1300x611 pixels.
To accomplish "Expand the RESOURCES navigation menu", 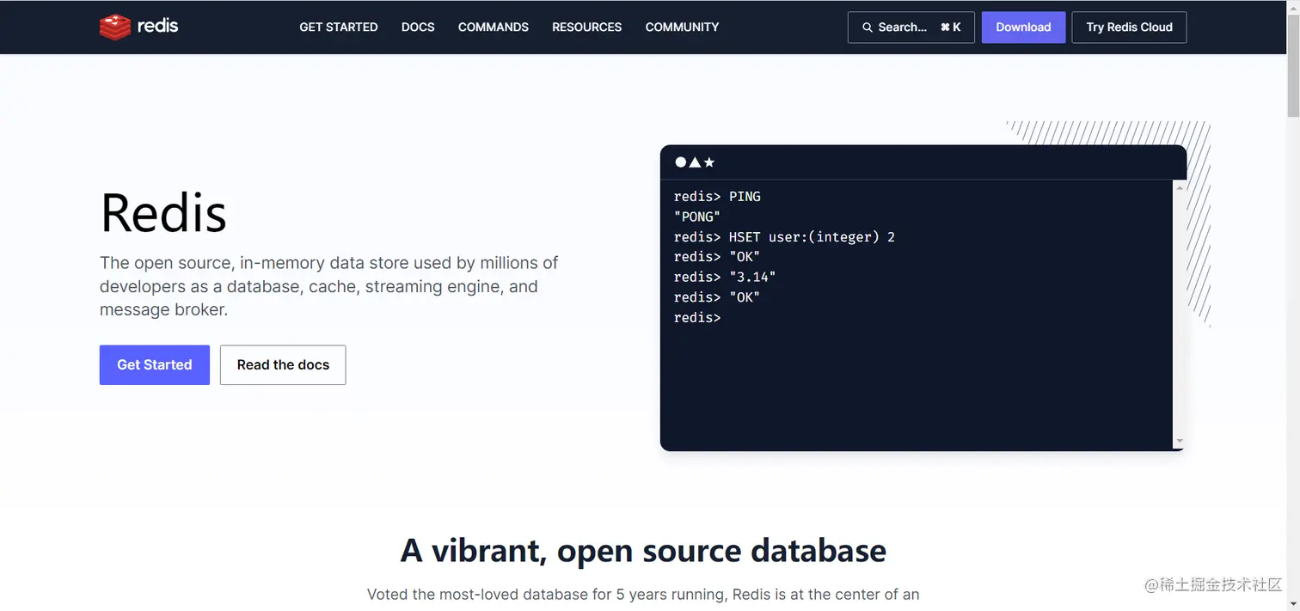I will pyautogui.click(x=586, y=27).
